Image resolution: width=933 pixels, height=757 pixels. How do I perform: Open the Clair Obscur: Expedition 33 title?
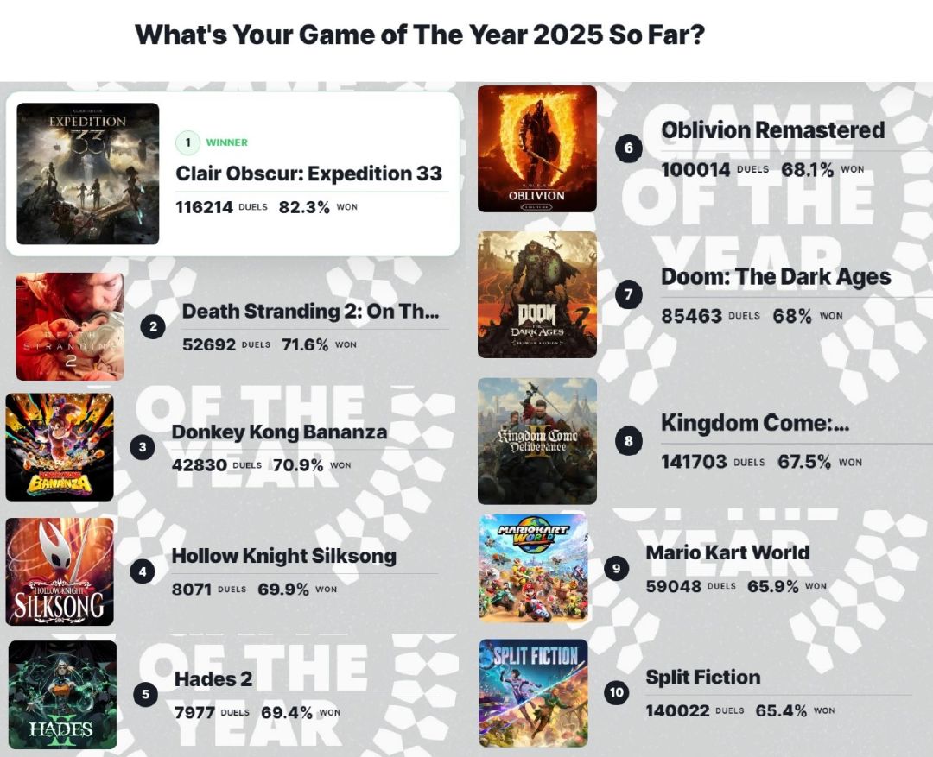(308, 173)
